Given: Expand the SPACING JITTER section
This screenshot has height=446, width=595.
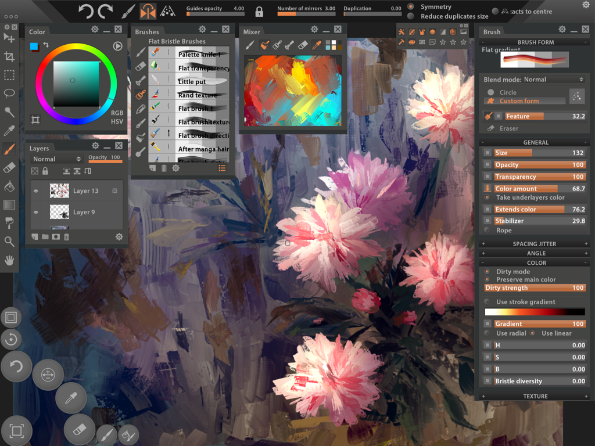Looking at the screenshot, I should coord(535,243).
